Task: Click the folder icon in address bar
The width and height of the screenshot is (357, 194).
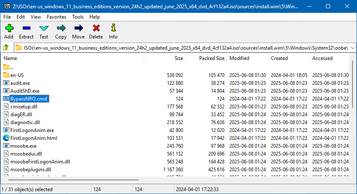Action: click(x=19, y=48)
